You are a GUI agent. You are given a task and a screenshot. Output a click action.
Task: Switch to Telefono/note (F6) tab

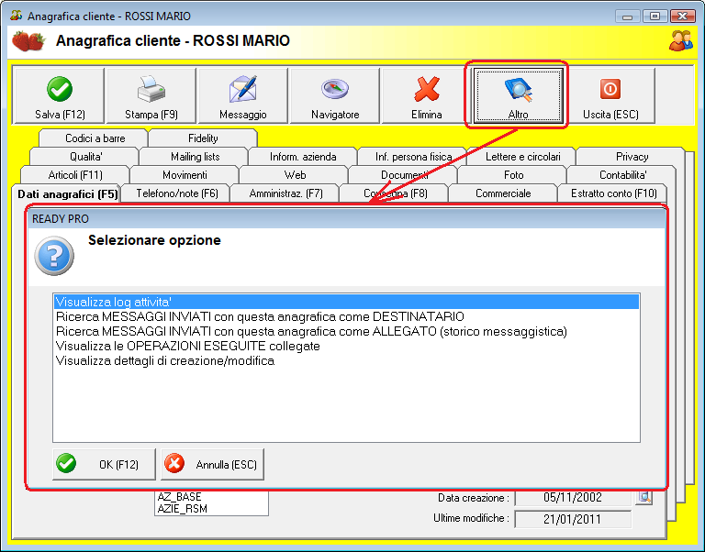[x=176, y=193]
